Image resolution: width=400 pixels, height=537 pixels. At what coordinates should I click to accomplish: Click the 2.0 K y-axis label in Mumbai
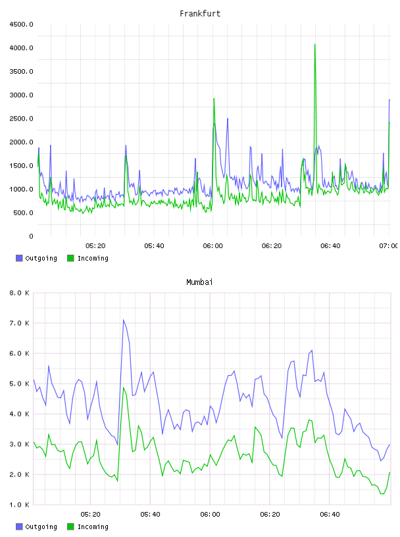pyautogui.click(x=20, y=474)
